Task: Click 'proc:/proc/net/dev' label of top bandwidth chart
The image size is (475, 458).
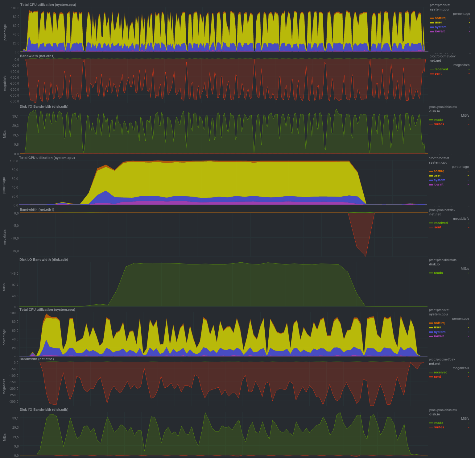Action: 443,56
